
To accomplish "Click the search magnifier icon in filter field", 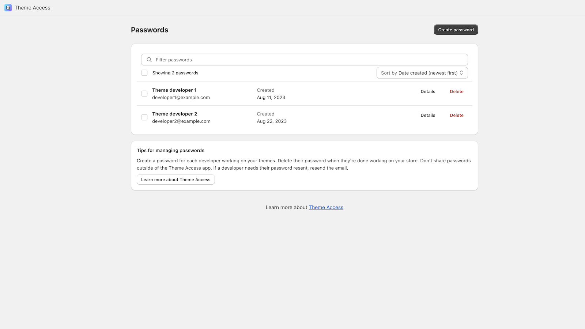I will coord(149,59).
